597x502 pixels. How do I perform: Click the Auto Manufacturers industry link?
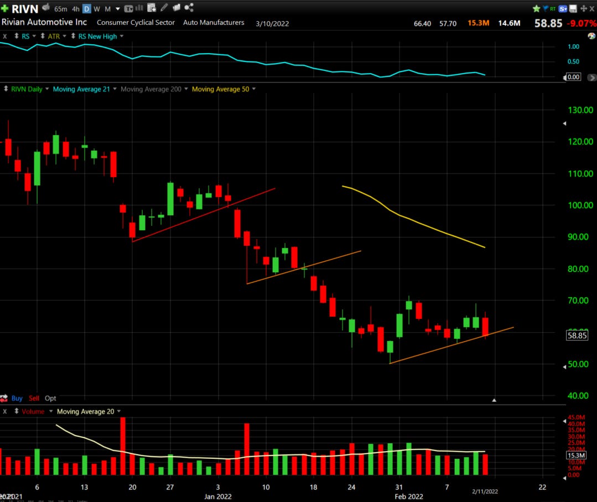click(x=214, y=23)
